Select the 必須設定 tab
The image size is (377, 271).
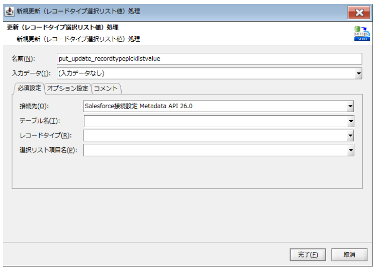tap(29, 88)
